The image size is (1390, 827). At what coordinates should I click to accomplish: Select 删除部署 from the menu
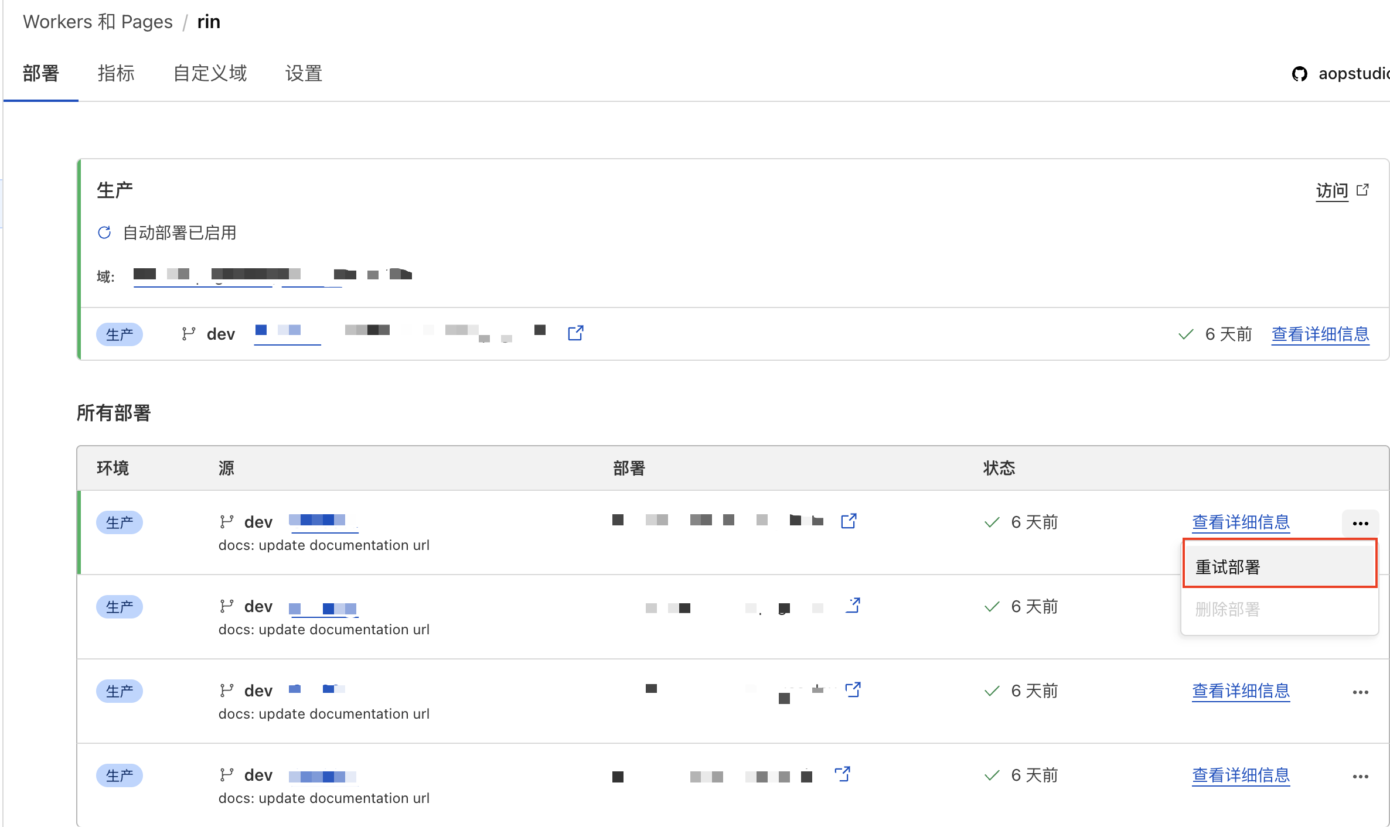click(1280, 609)
